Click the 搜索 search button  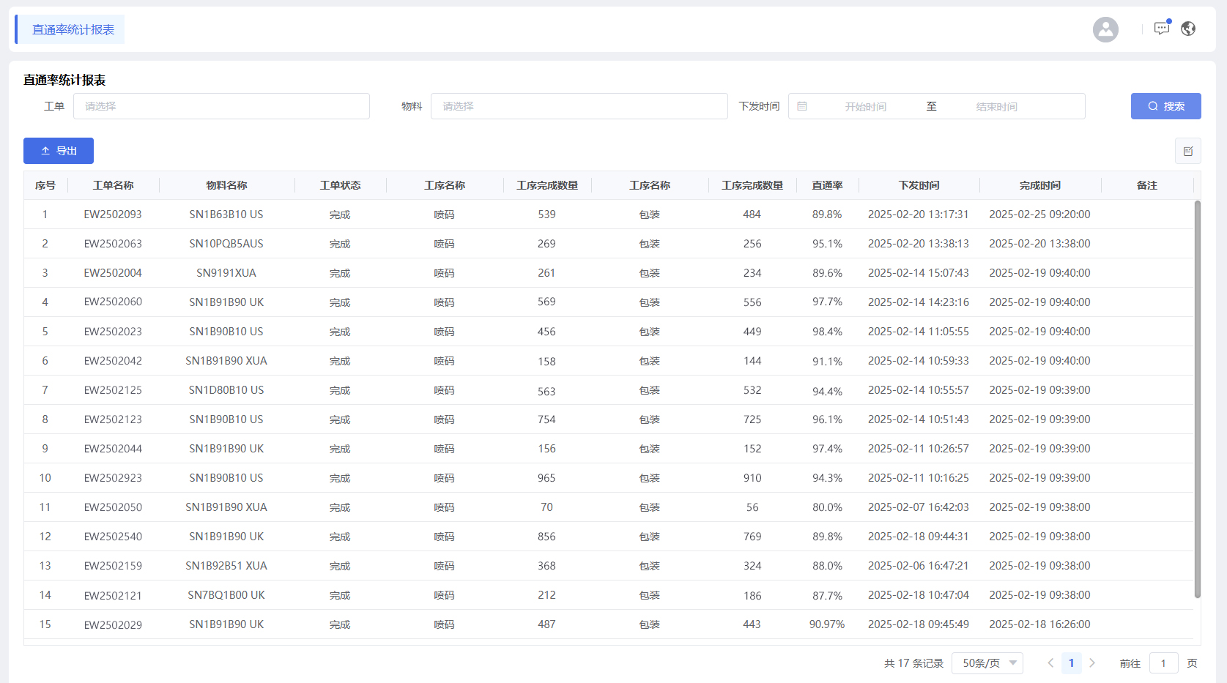click(x=1165, y=106)
